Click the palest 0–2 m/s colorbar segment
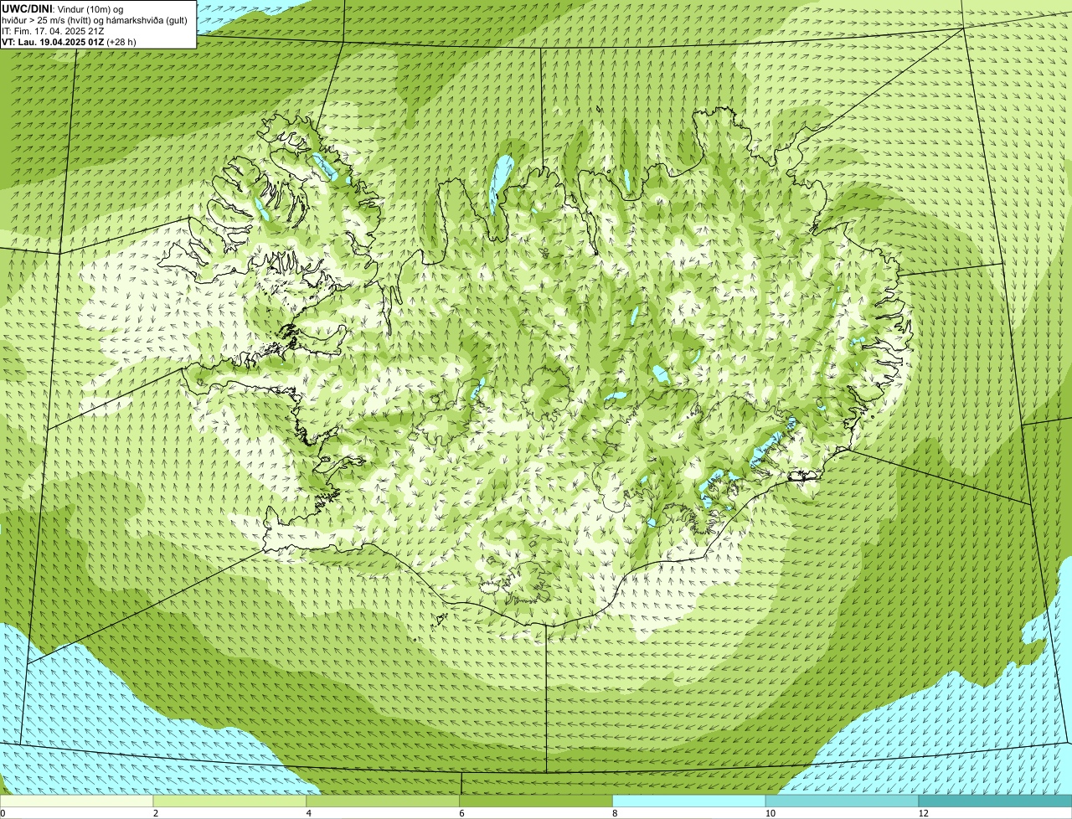1072x819 pixels. click(x=76, y=801)
